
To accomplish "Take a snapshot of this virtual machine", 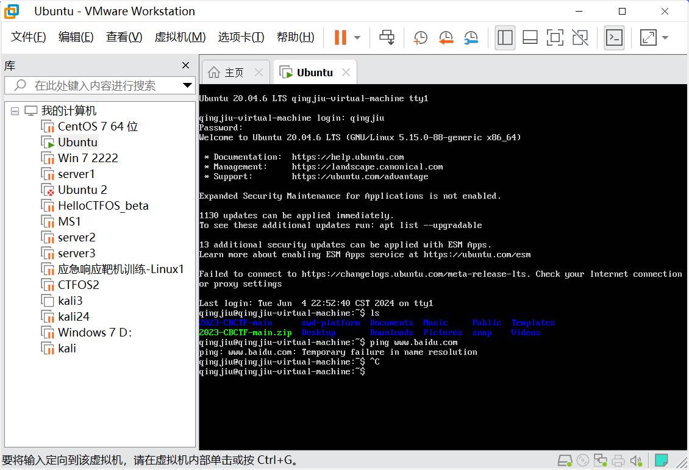I will click(421, 38).
